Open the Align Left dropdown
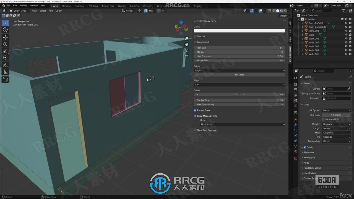 pyautogui.click(x=240, y=85)
